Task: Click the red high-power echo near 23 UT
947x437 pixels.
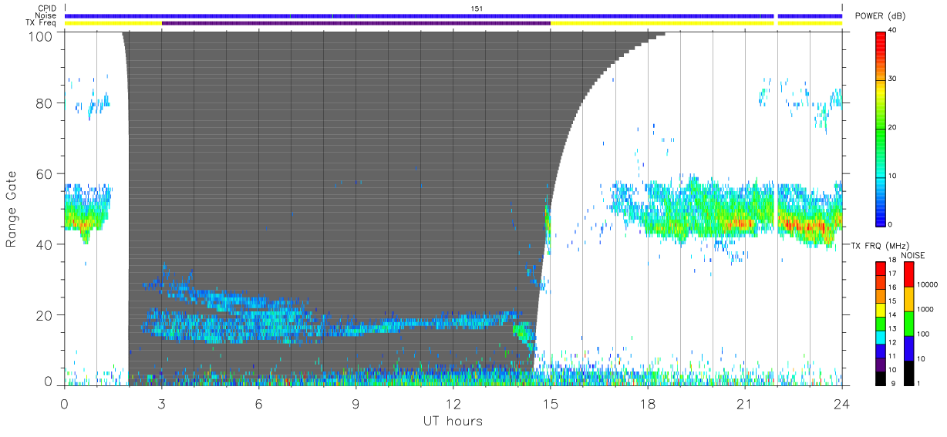Action: click(x=810, y=226)
